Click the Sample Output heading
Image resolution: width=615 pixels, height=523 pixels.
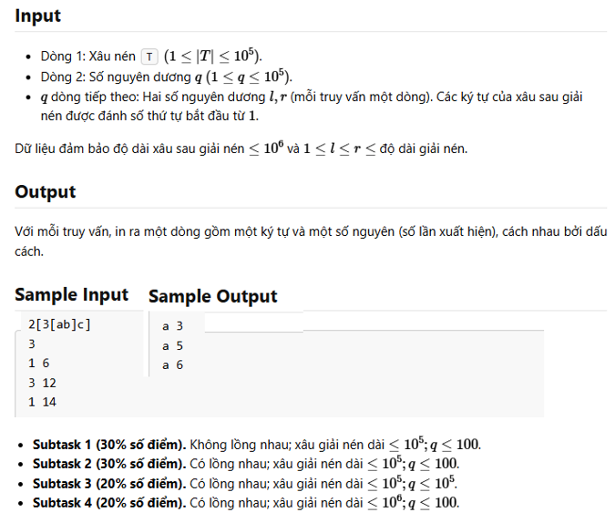coord(213,296)
